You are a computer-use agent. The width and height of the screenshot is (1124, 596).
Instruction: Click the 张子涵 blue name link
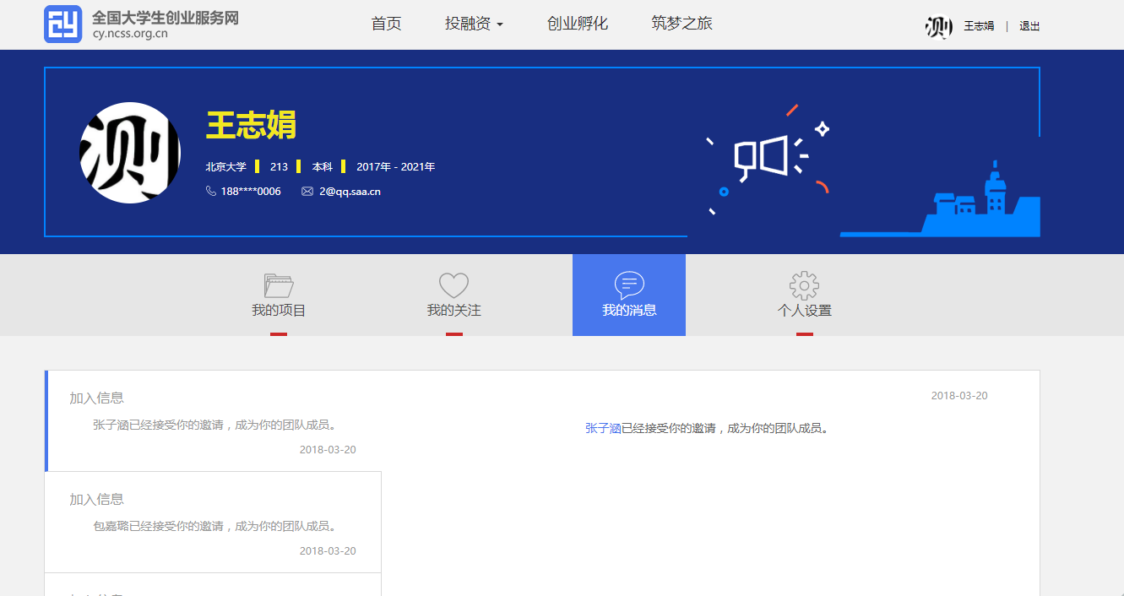[x=603, y=429]
